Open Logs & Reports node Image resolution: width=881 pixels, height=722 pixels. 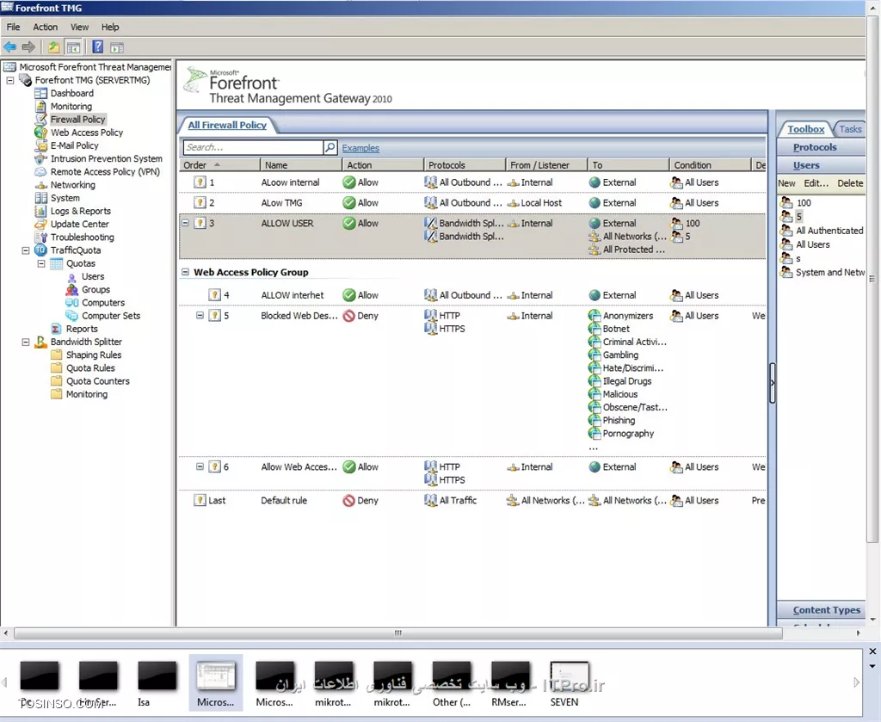pos(80,211)
